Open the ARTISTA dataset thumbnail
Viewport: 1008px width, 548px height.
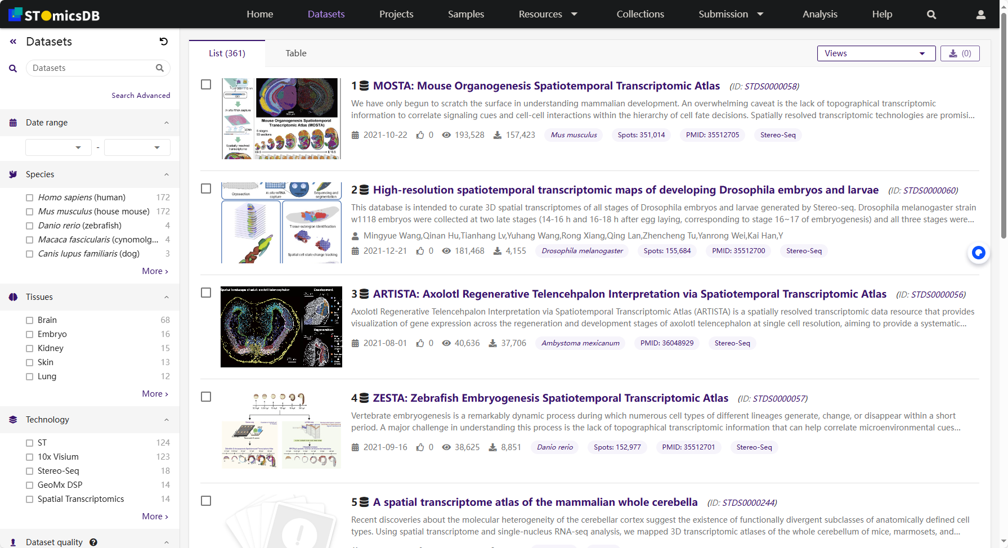pyautogui.click(x=281, y=327)
